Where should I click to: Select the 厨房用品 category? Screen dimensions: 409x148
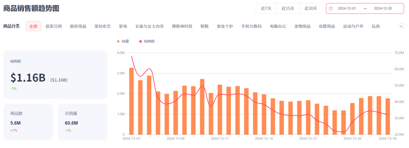click(78, 26)
